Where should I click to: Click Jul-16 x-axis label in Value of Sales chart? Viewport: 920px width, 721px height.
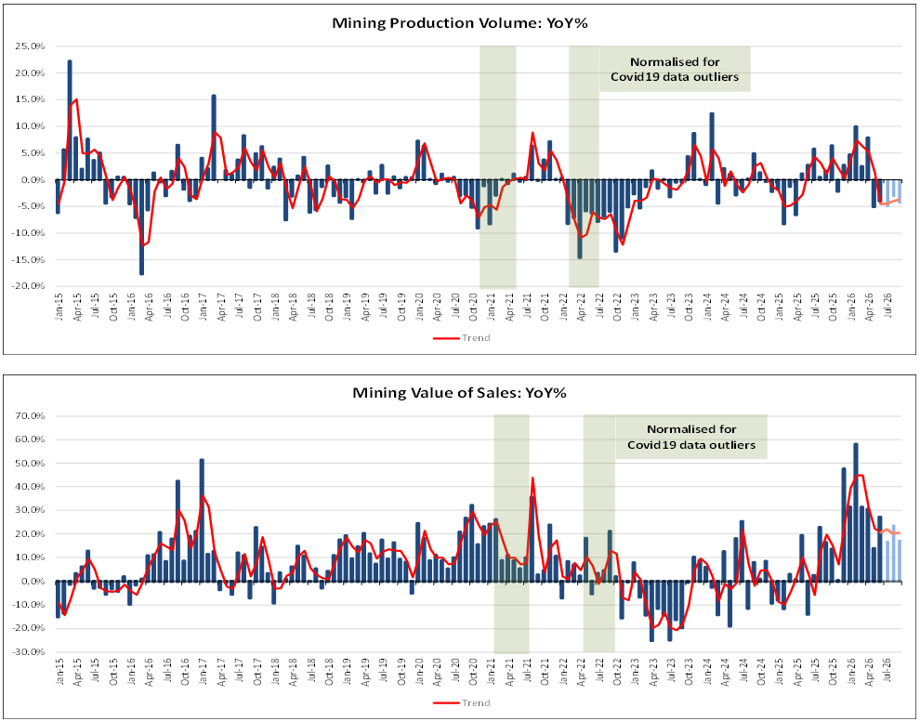167,671
